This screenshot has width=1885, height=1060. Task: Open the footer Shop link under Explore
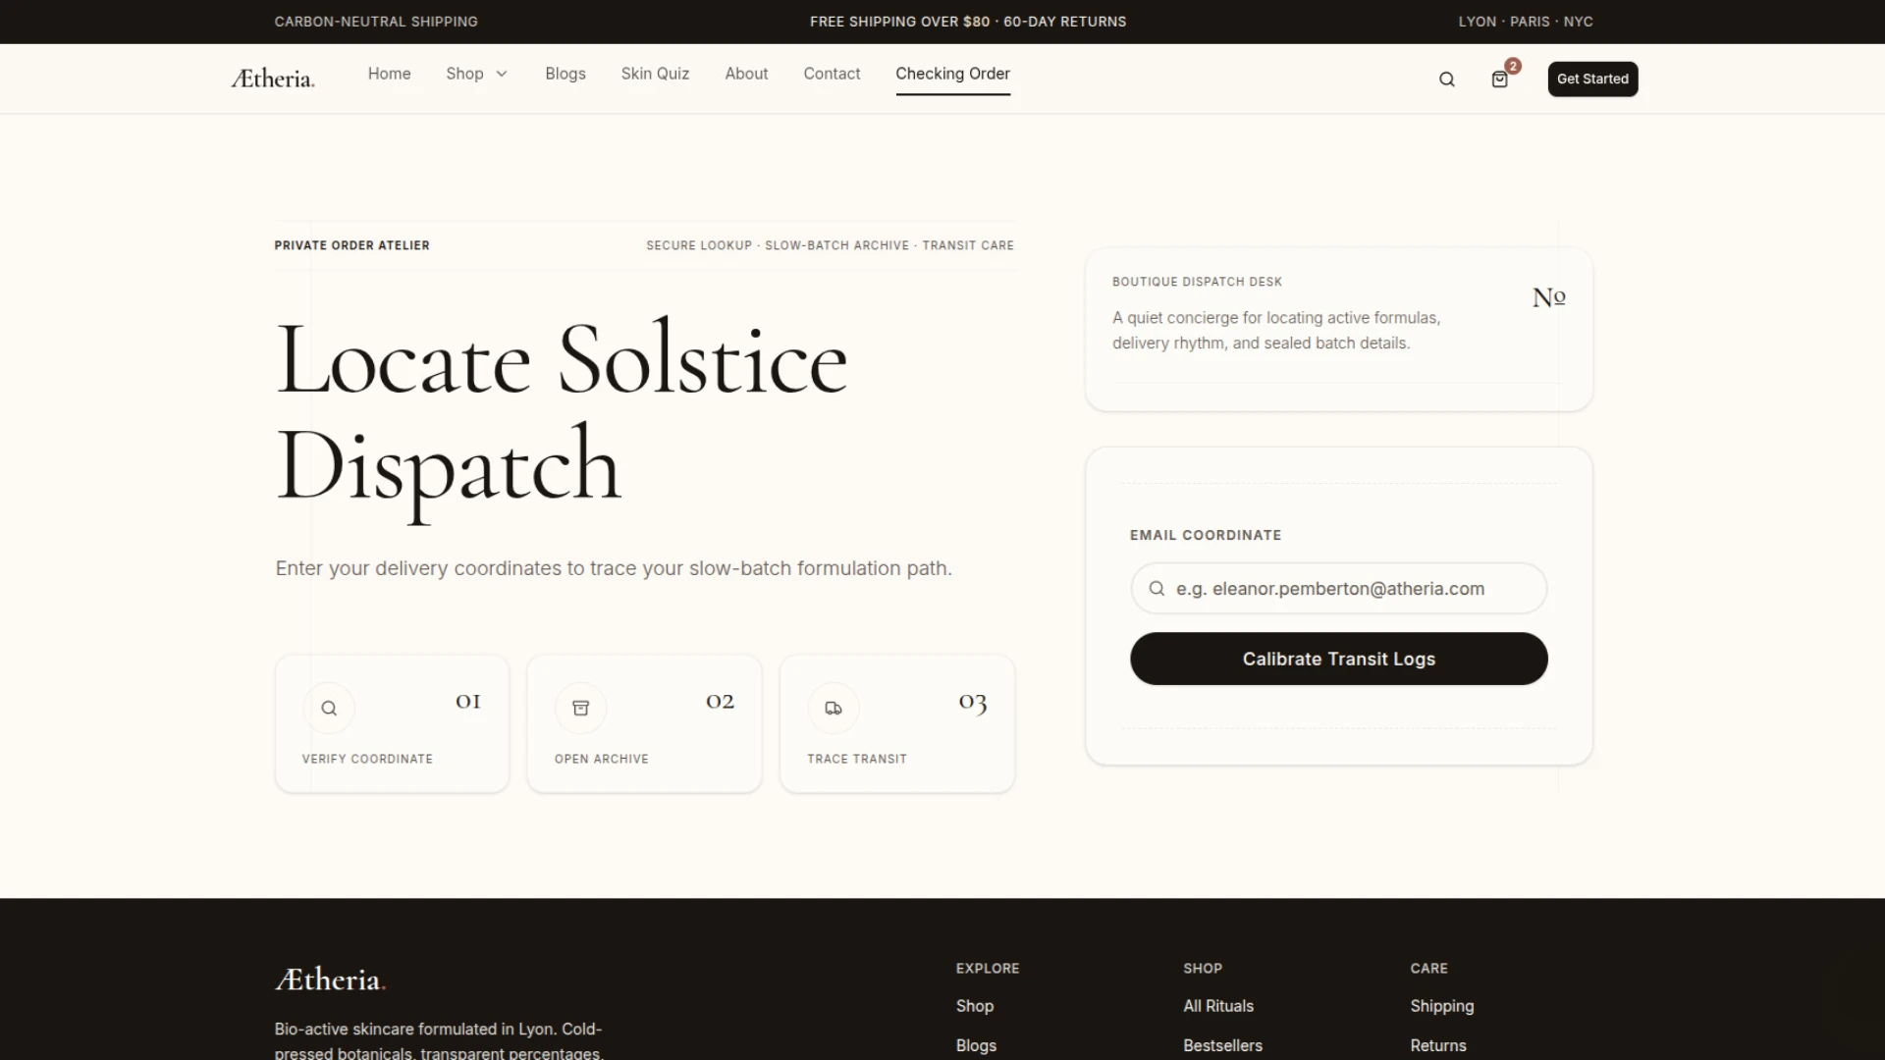pos(975,1006)
